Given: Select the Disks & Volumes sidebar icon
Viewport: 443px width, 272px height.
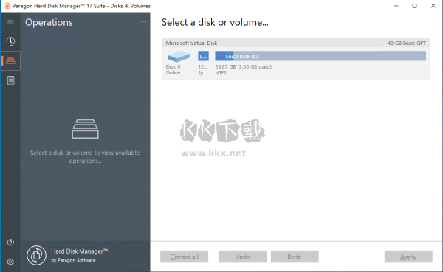Looking at the screenshot, I should click(x=10, y=60).
